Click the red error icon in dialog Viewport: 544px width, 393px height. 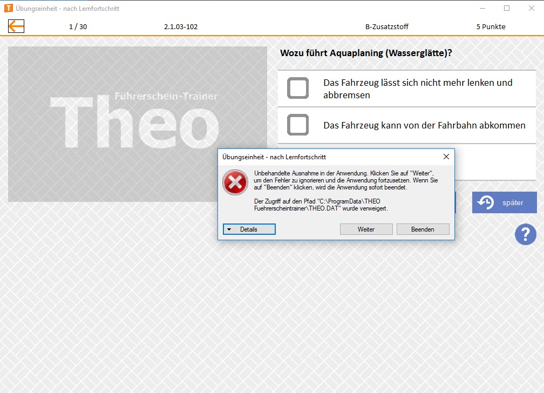pyautogui.click(x=235, y=182)
